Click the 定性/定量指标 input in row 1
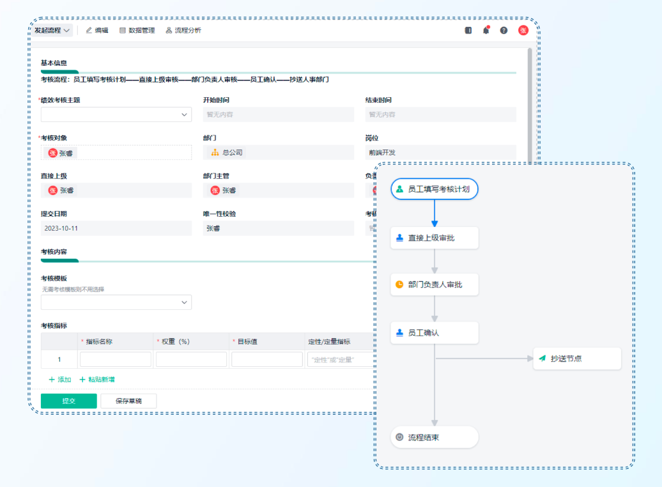 (x=341, y=359)
